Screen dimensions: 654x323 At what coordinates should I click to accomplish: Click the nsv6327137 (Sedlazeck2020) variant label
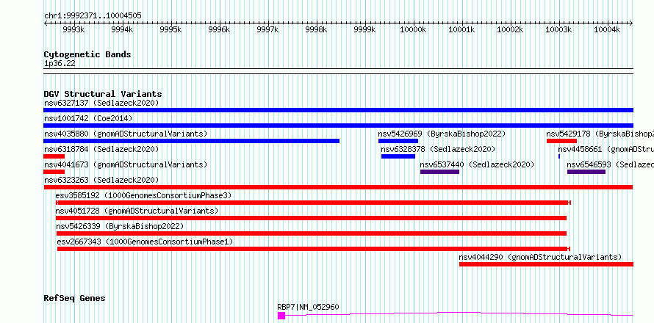(x=101, y=103)
